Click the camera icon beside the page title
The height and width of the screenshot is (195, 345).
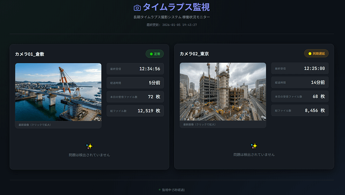point(137,8)
